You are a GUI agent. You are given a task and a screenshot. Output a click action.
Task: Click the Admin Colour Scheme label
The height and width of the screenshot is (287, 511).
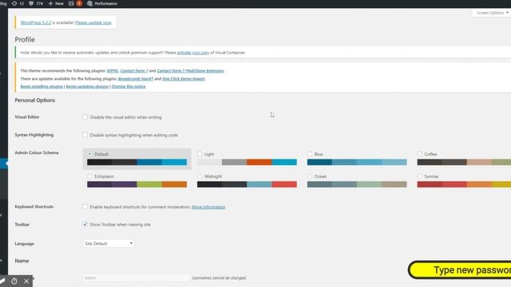pyautogui.click(x=37, y=152)
